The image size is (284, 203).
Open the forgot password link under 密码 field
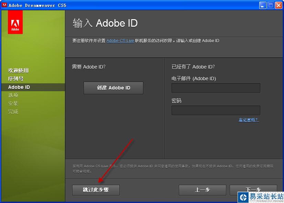pyautogui.click(x=249, y=120)
